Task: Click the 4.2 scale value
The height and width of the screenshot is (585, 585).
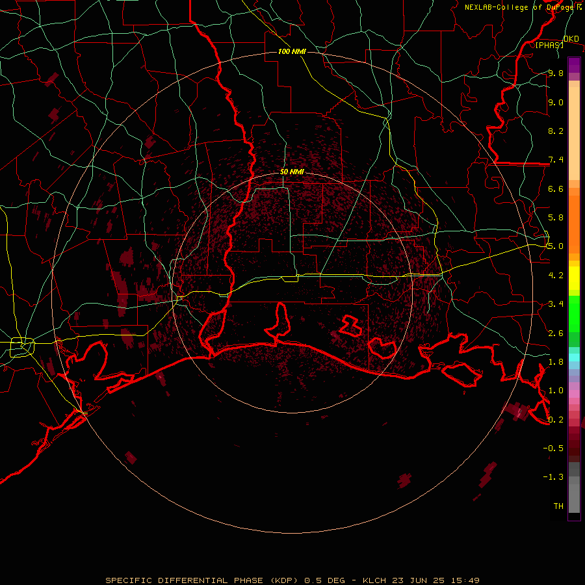Action: tap(556, 275)
